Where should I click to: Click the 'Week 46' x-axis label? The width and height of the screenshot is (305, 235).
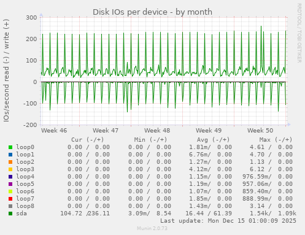click(x=54, y=131)
